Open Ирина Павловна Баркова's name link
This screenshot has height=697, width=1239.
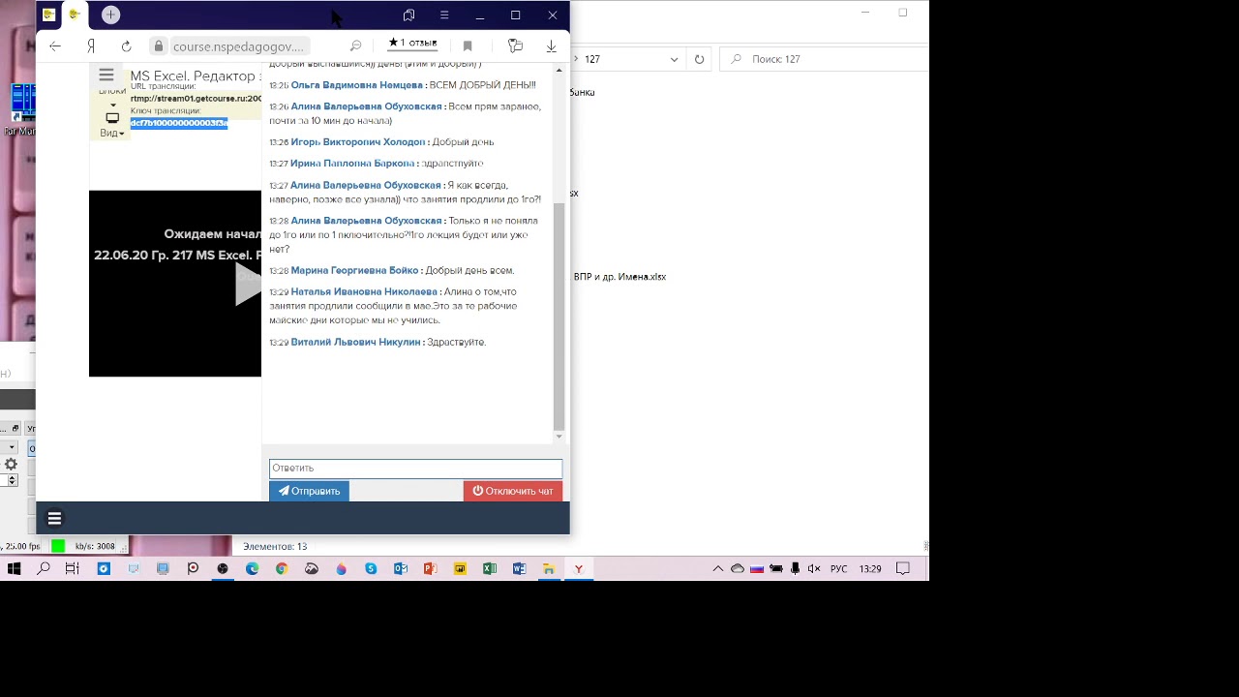(352, 164)
